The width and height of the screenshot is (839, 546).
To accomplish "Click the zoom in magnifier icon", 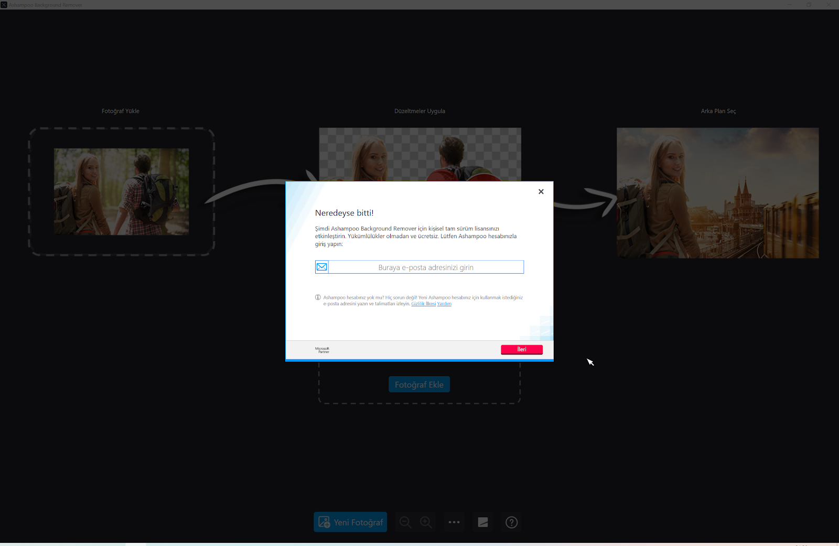I will [426, 522].
